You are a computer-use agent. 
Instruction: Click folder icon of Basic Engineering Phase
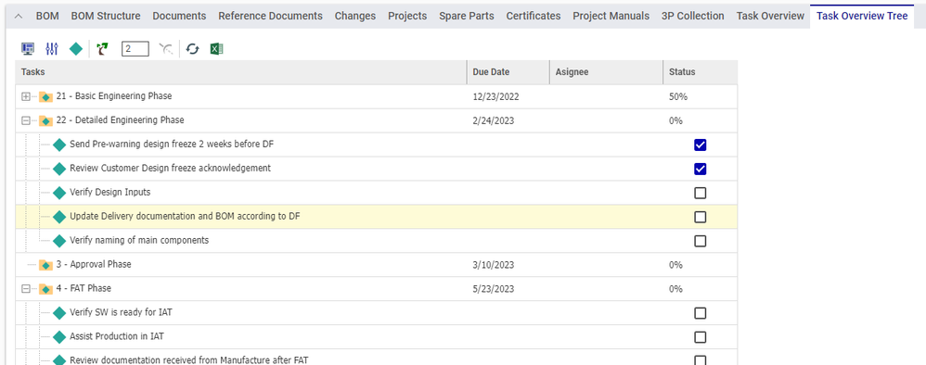46,96
